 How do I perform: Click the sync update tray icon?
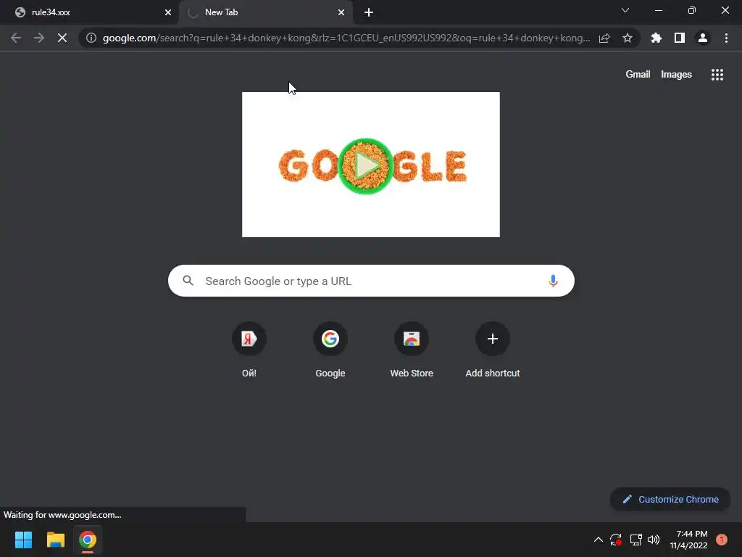click(616, 540)
